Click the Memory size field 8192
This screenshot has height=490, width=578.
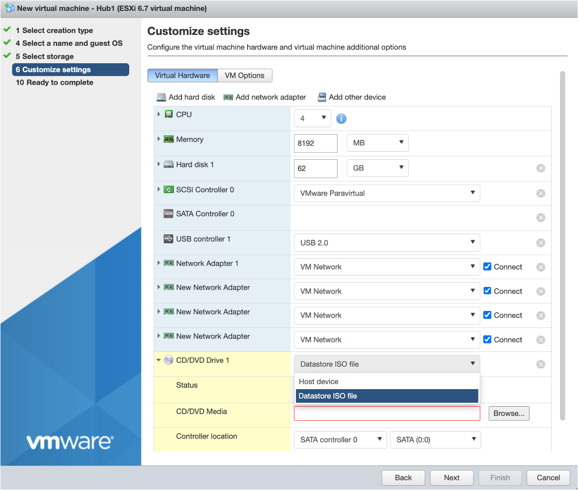(316, 143)
